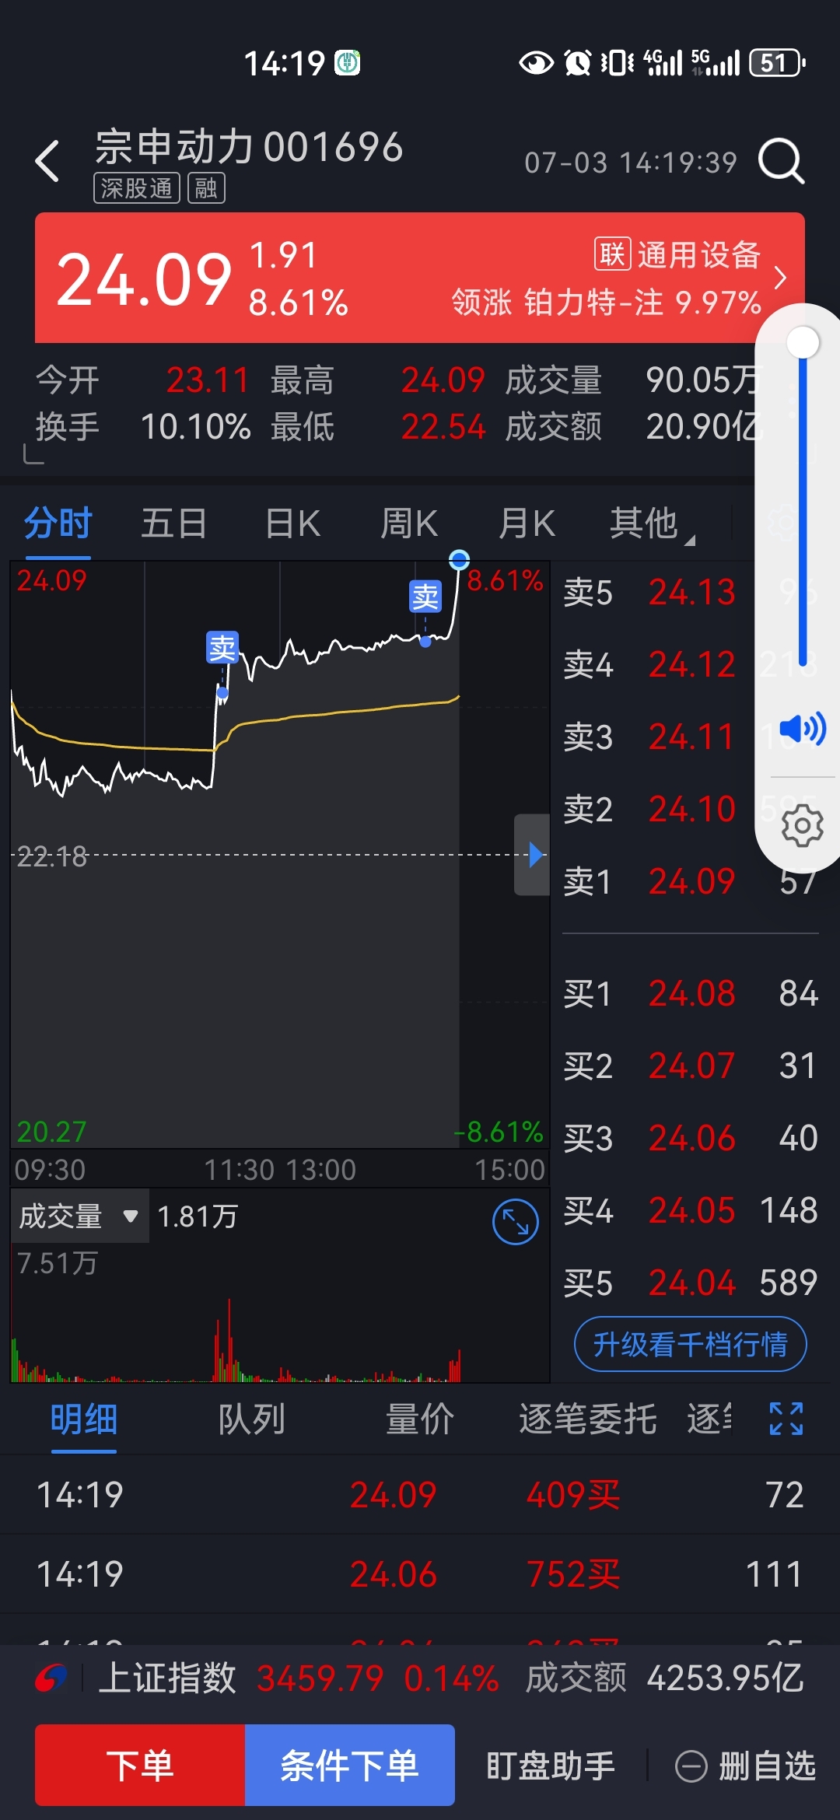The height and width of the screenshot is (1820, 840).
Task: Tap trade row with 409买
Action: point(420,1494)
